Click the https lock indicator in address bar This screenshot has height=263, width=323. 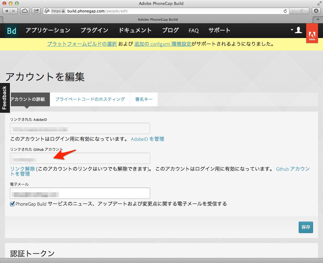coord(58,11)
